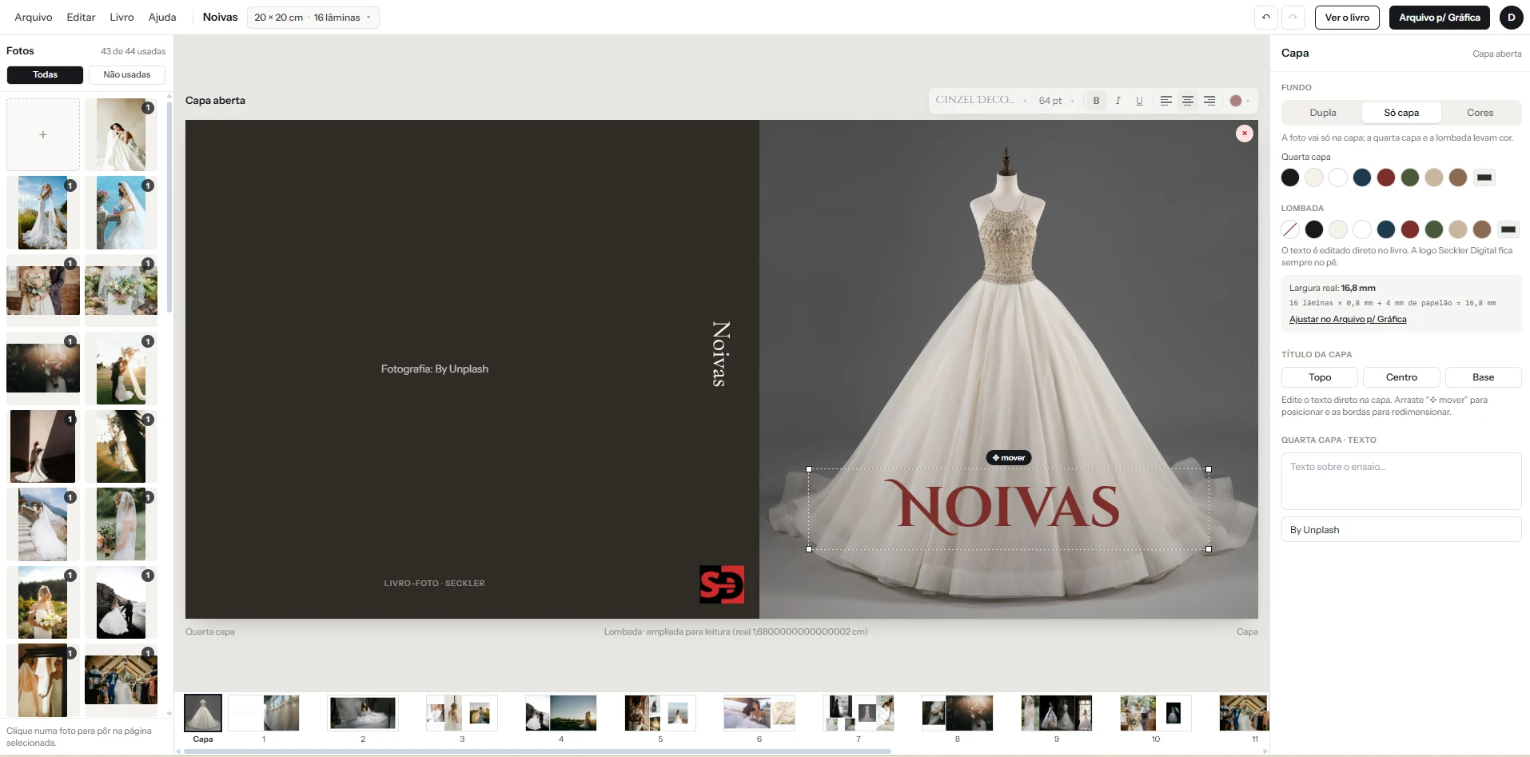Undo the last change
This screenshot has height=757, width=1530.
pyautogui.click(x=1265, y=18)
